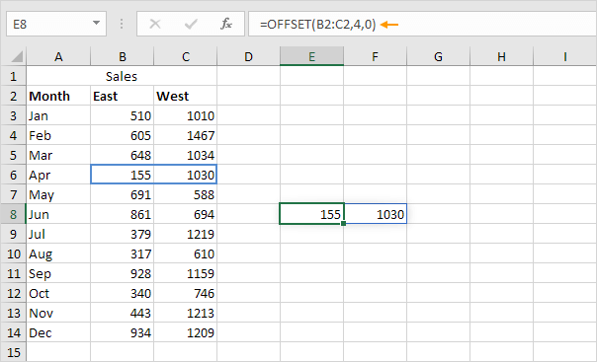597x362 pixels.
Task: Click the West header cell
Action: pos(186,96)
